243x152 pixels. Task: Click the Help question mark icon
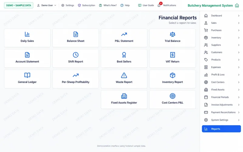coord(122,5)
